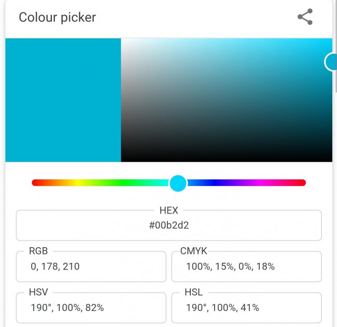This screenshot has height=327, width=337.
Task: Click the cyan hue slider handle
Action: (x=178, y=183)
